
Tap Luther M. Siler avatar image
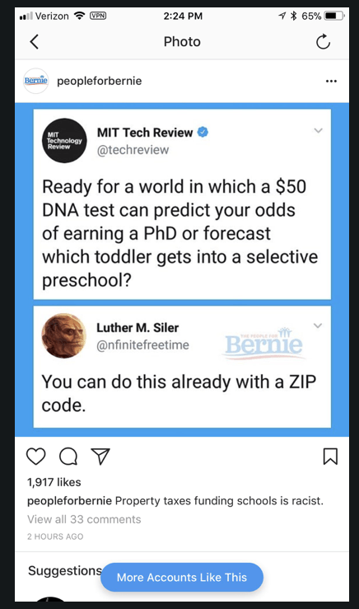(63, 335)
